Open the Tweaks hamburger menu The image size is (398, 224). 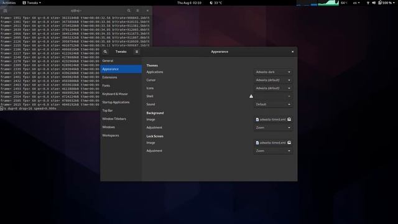coord(137,52)
